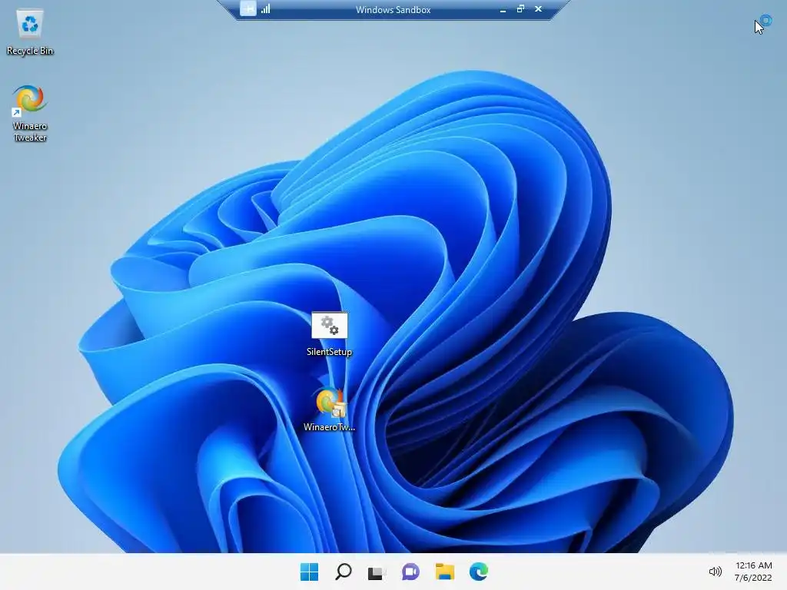Open taskbar Search
The height and width of the screenshot is (590, 787).
344,572
